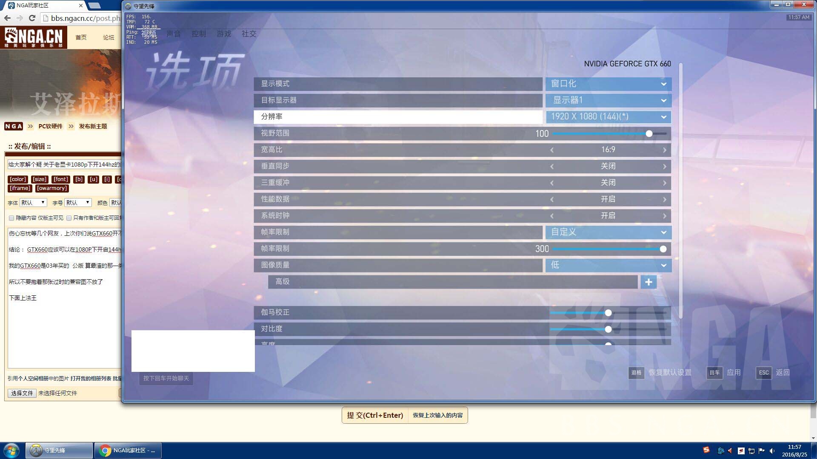Screen dimensions: 817x459
Task: Select the NGA玩家社区 browser tab
Action: 44,6
